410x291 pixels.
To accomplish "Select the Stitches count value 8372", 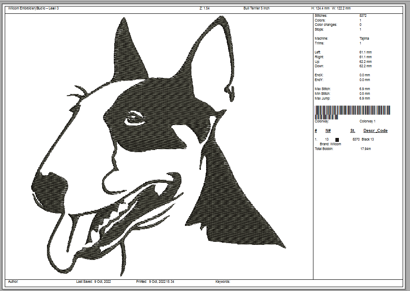I will point(363,16).
